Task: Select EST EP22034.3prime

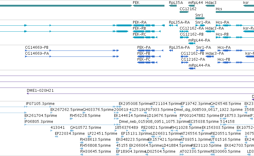Action: [x=70, y=134]
